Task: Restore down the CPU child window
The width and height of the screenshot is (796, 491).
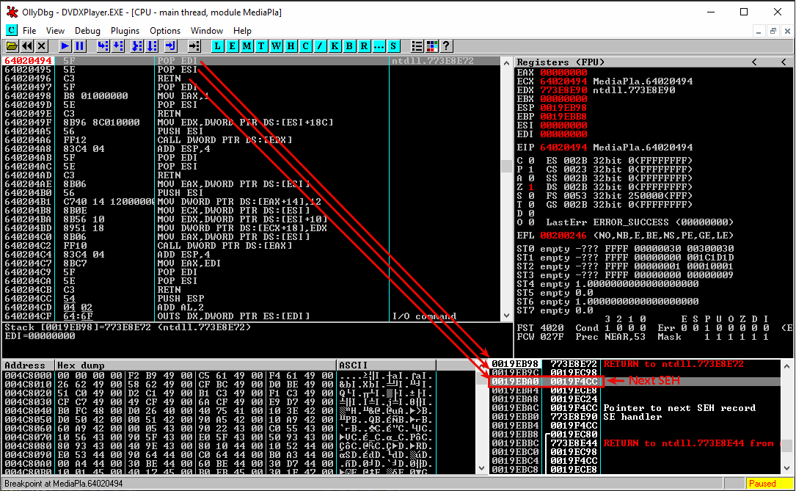Action: (773, 31)
